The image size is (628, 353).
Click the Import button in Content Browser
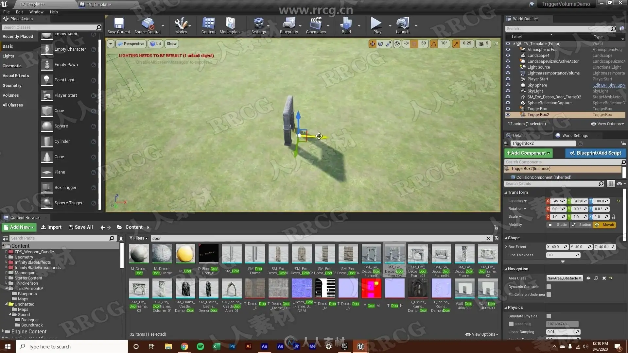click(51, 227)
